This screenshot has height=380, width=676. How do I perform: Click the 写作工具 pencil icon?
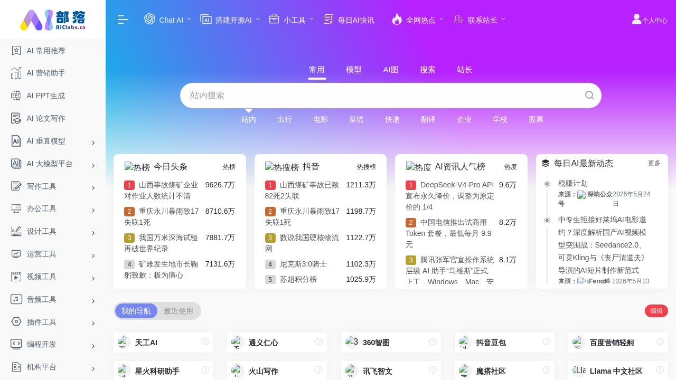16,186
